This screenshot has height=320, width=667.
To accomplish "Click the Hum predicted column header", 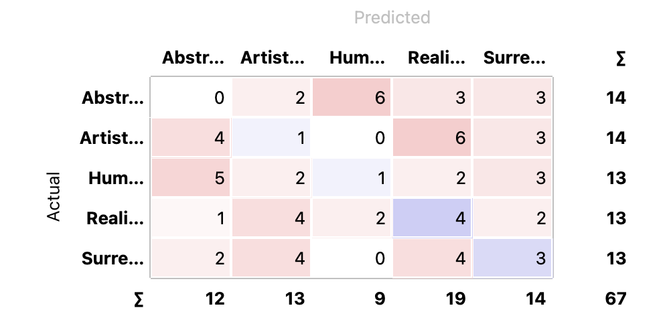I will 357,58.
